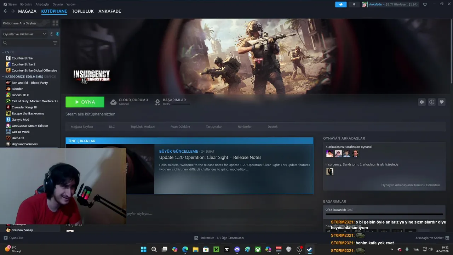The height and width of the screenshot is (255, 453).
Task: Select Blender in library list
Action: coord(17,89)
